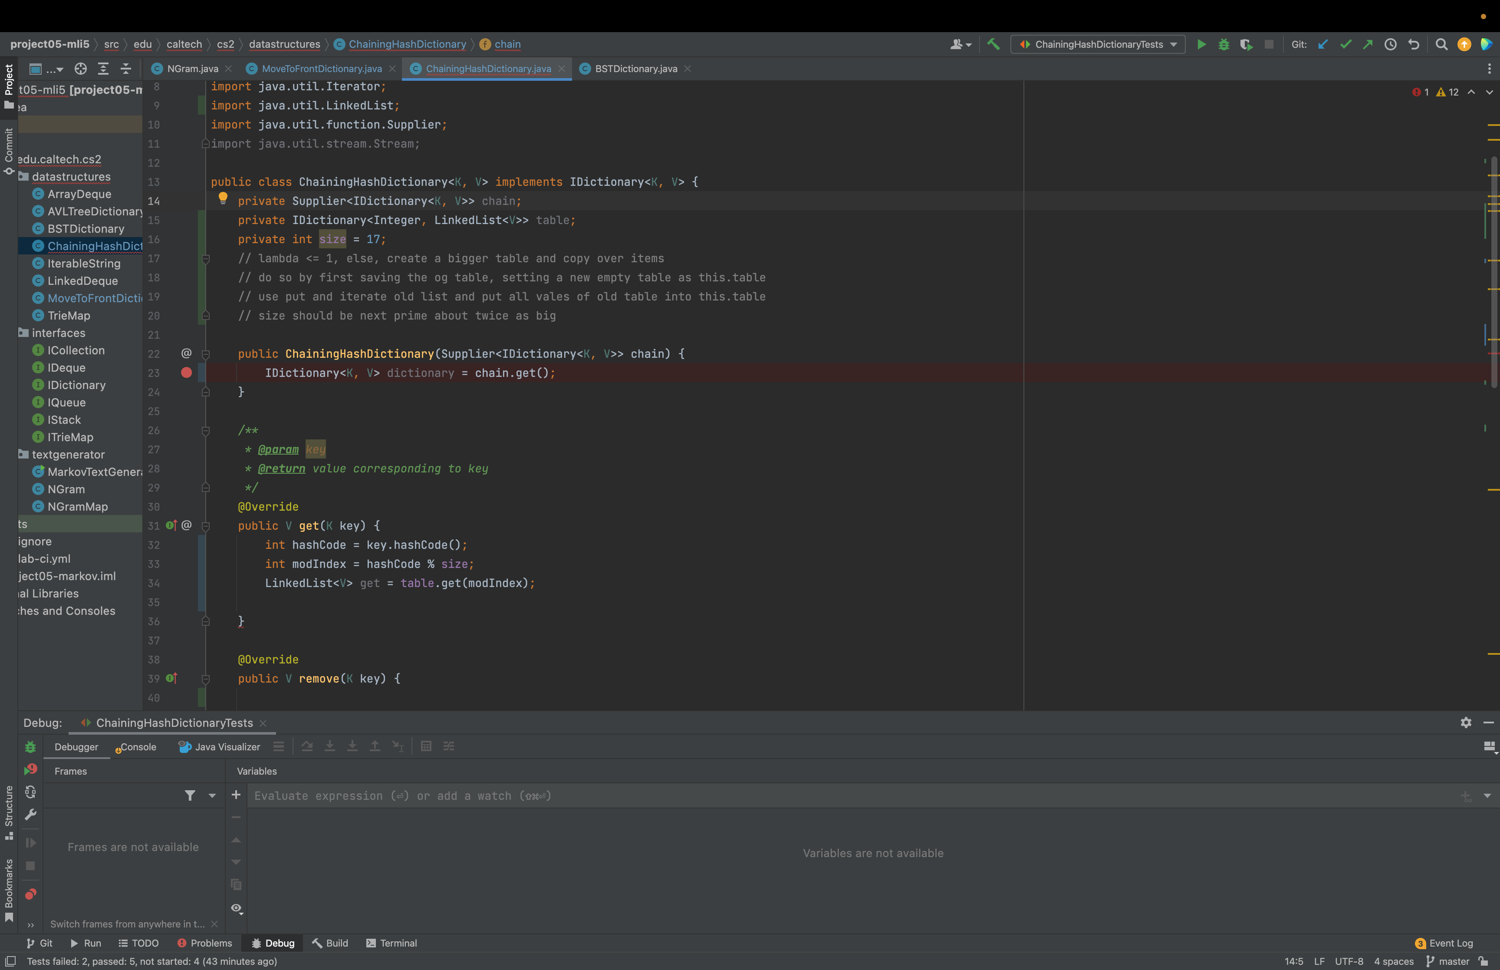The height and width of the screenshot is (970, 1500).
Task: Click the mute breakpoints icon in debug sidebar
Action: 30,894
